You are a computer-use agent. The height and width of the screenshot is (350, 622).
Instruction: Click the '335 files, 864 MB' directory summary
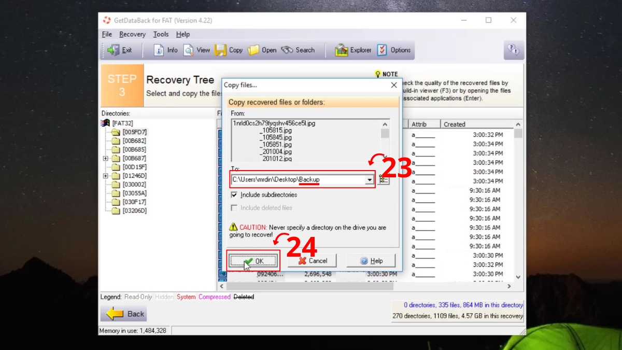tap(463, 305)
